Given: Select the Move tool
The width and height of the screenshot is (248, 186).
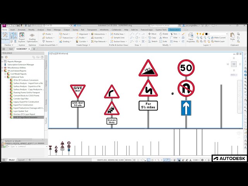Looking at the screenshot, I should click(152, 34).
